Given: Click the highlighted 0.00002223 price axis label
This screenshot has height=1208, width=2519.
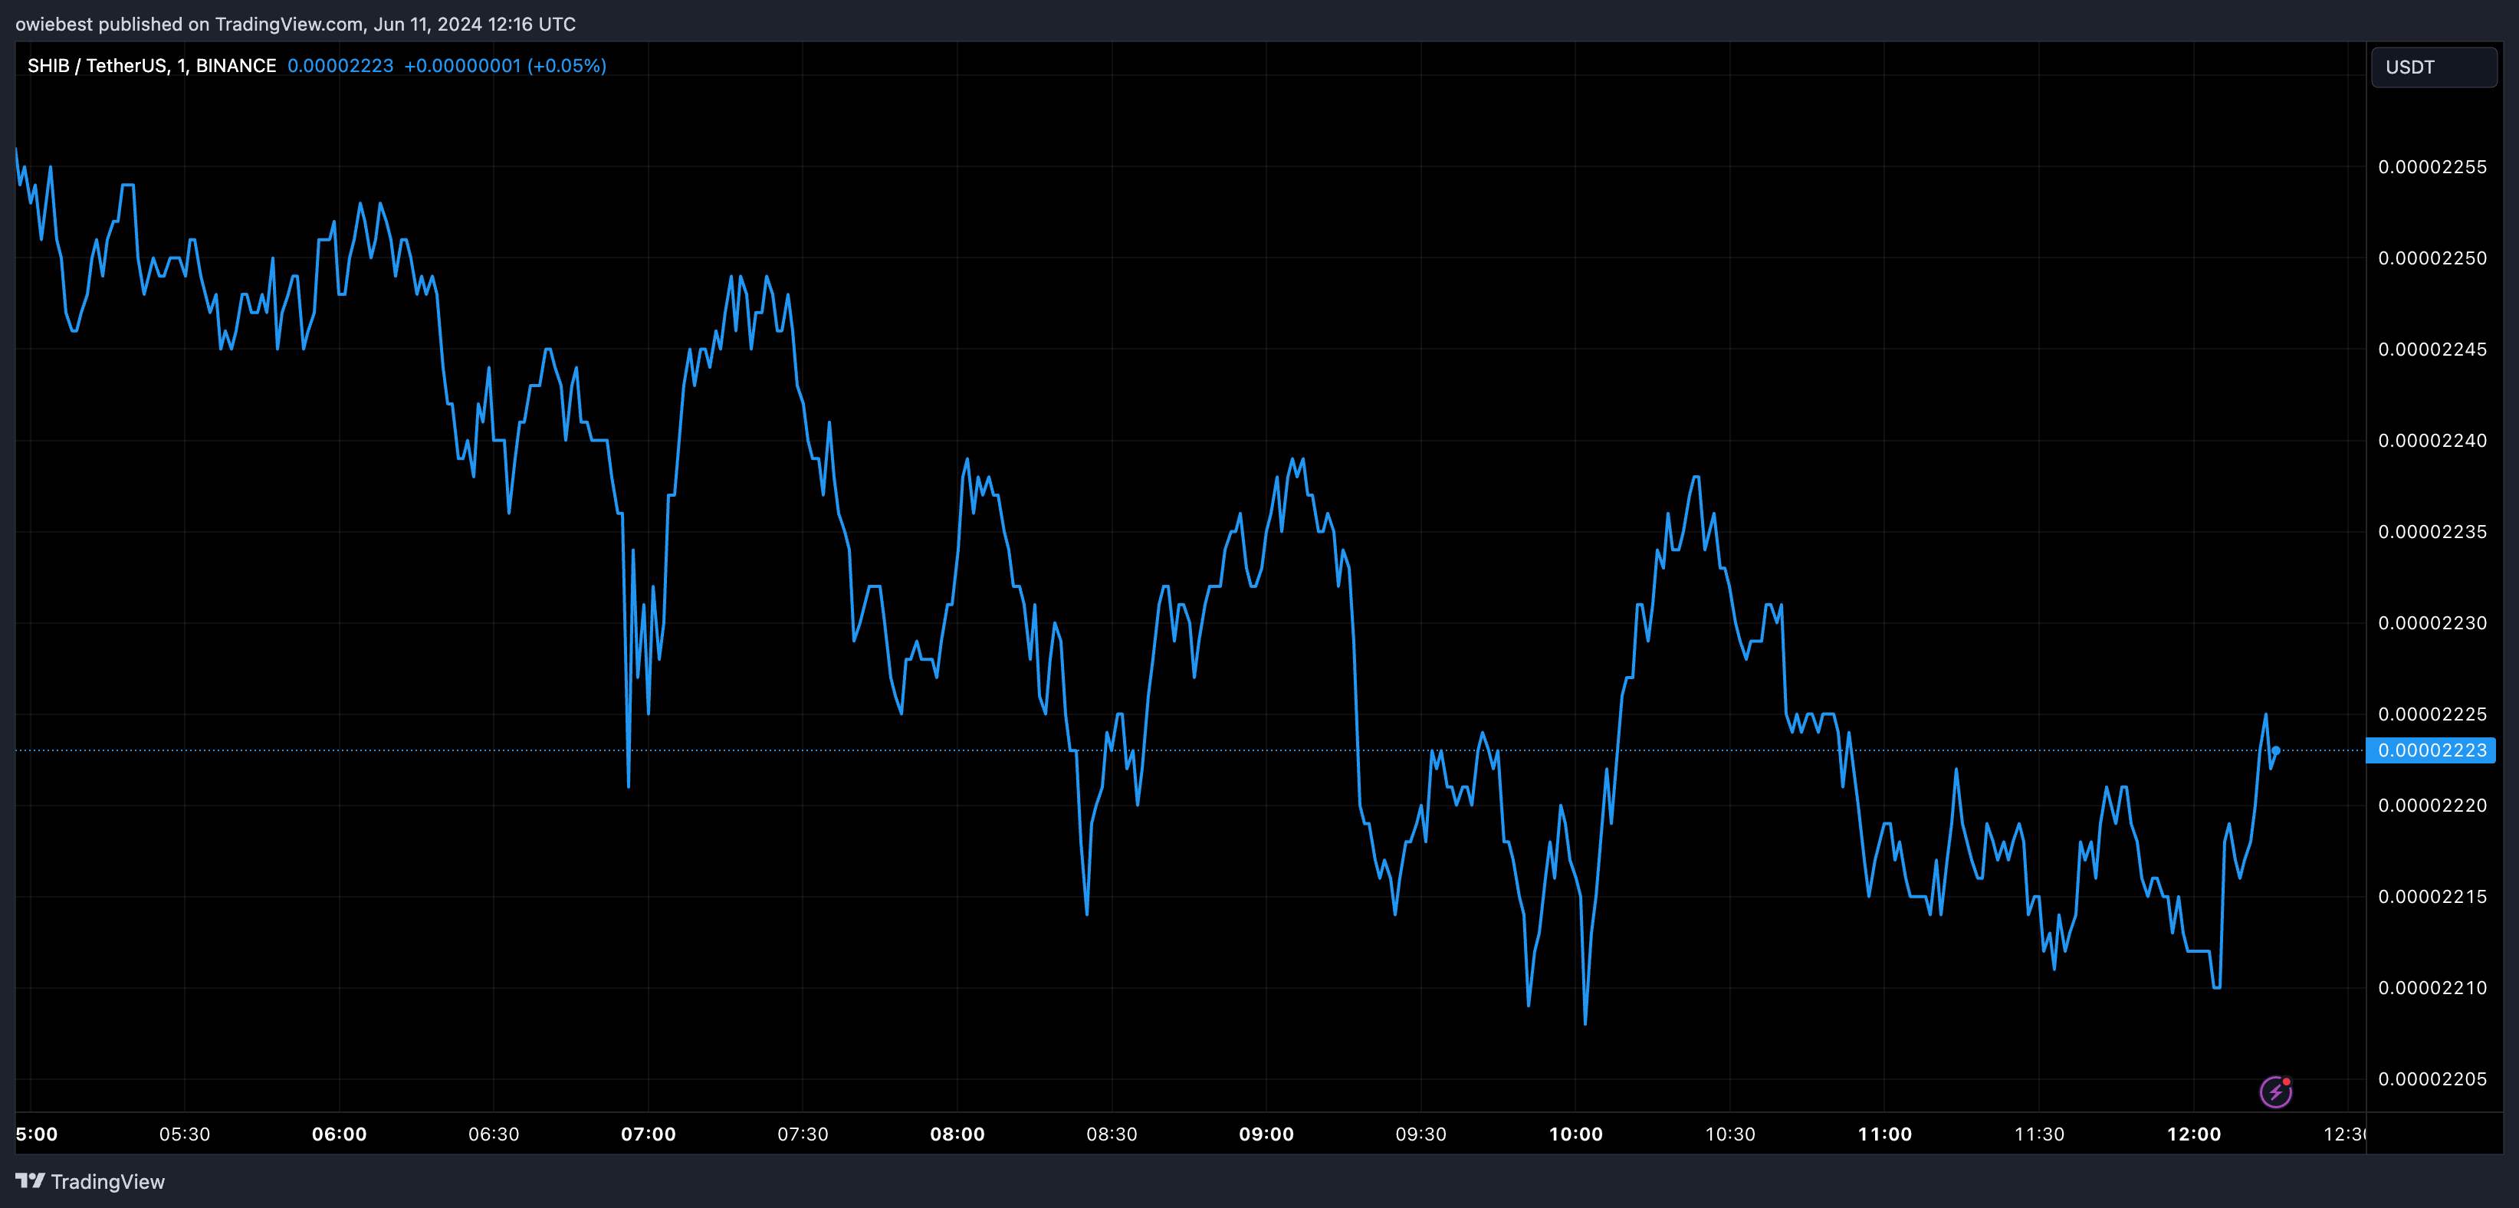Looking at the screenshot, I should click(2431, 750).
